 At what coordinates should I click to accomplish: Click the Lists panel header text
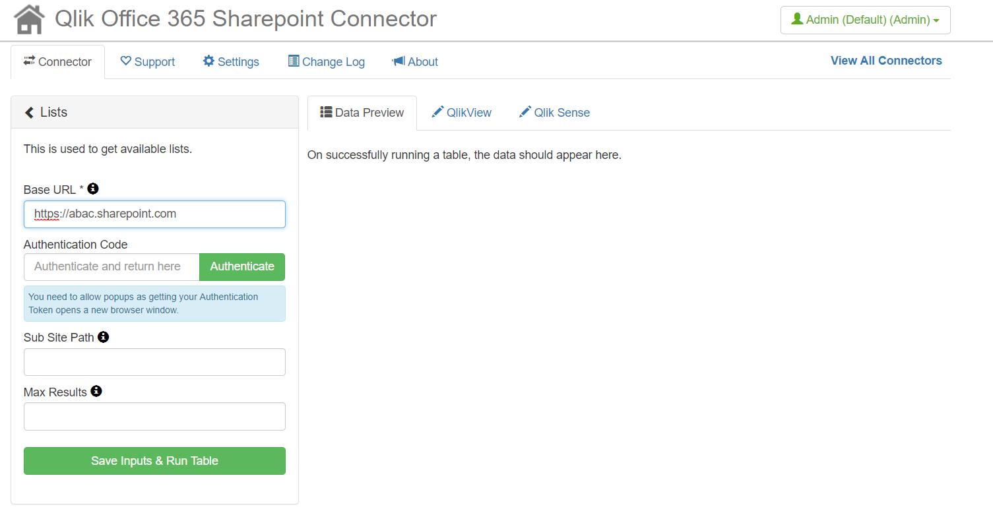click(53, 113)
